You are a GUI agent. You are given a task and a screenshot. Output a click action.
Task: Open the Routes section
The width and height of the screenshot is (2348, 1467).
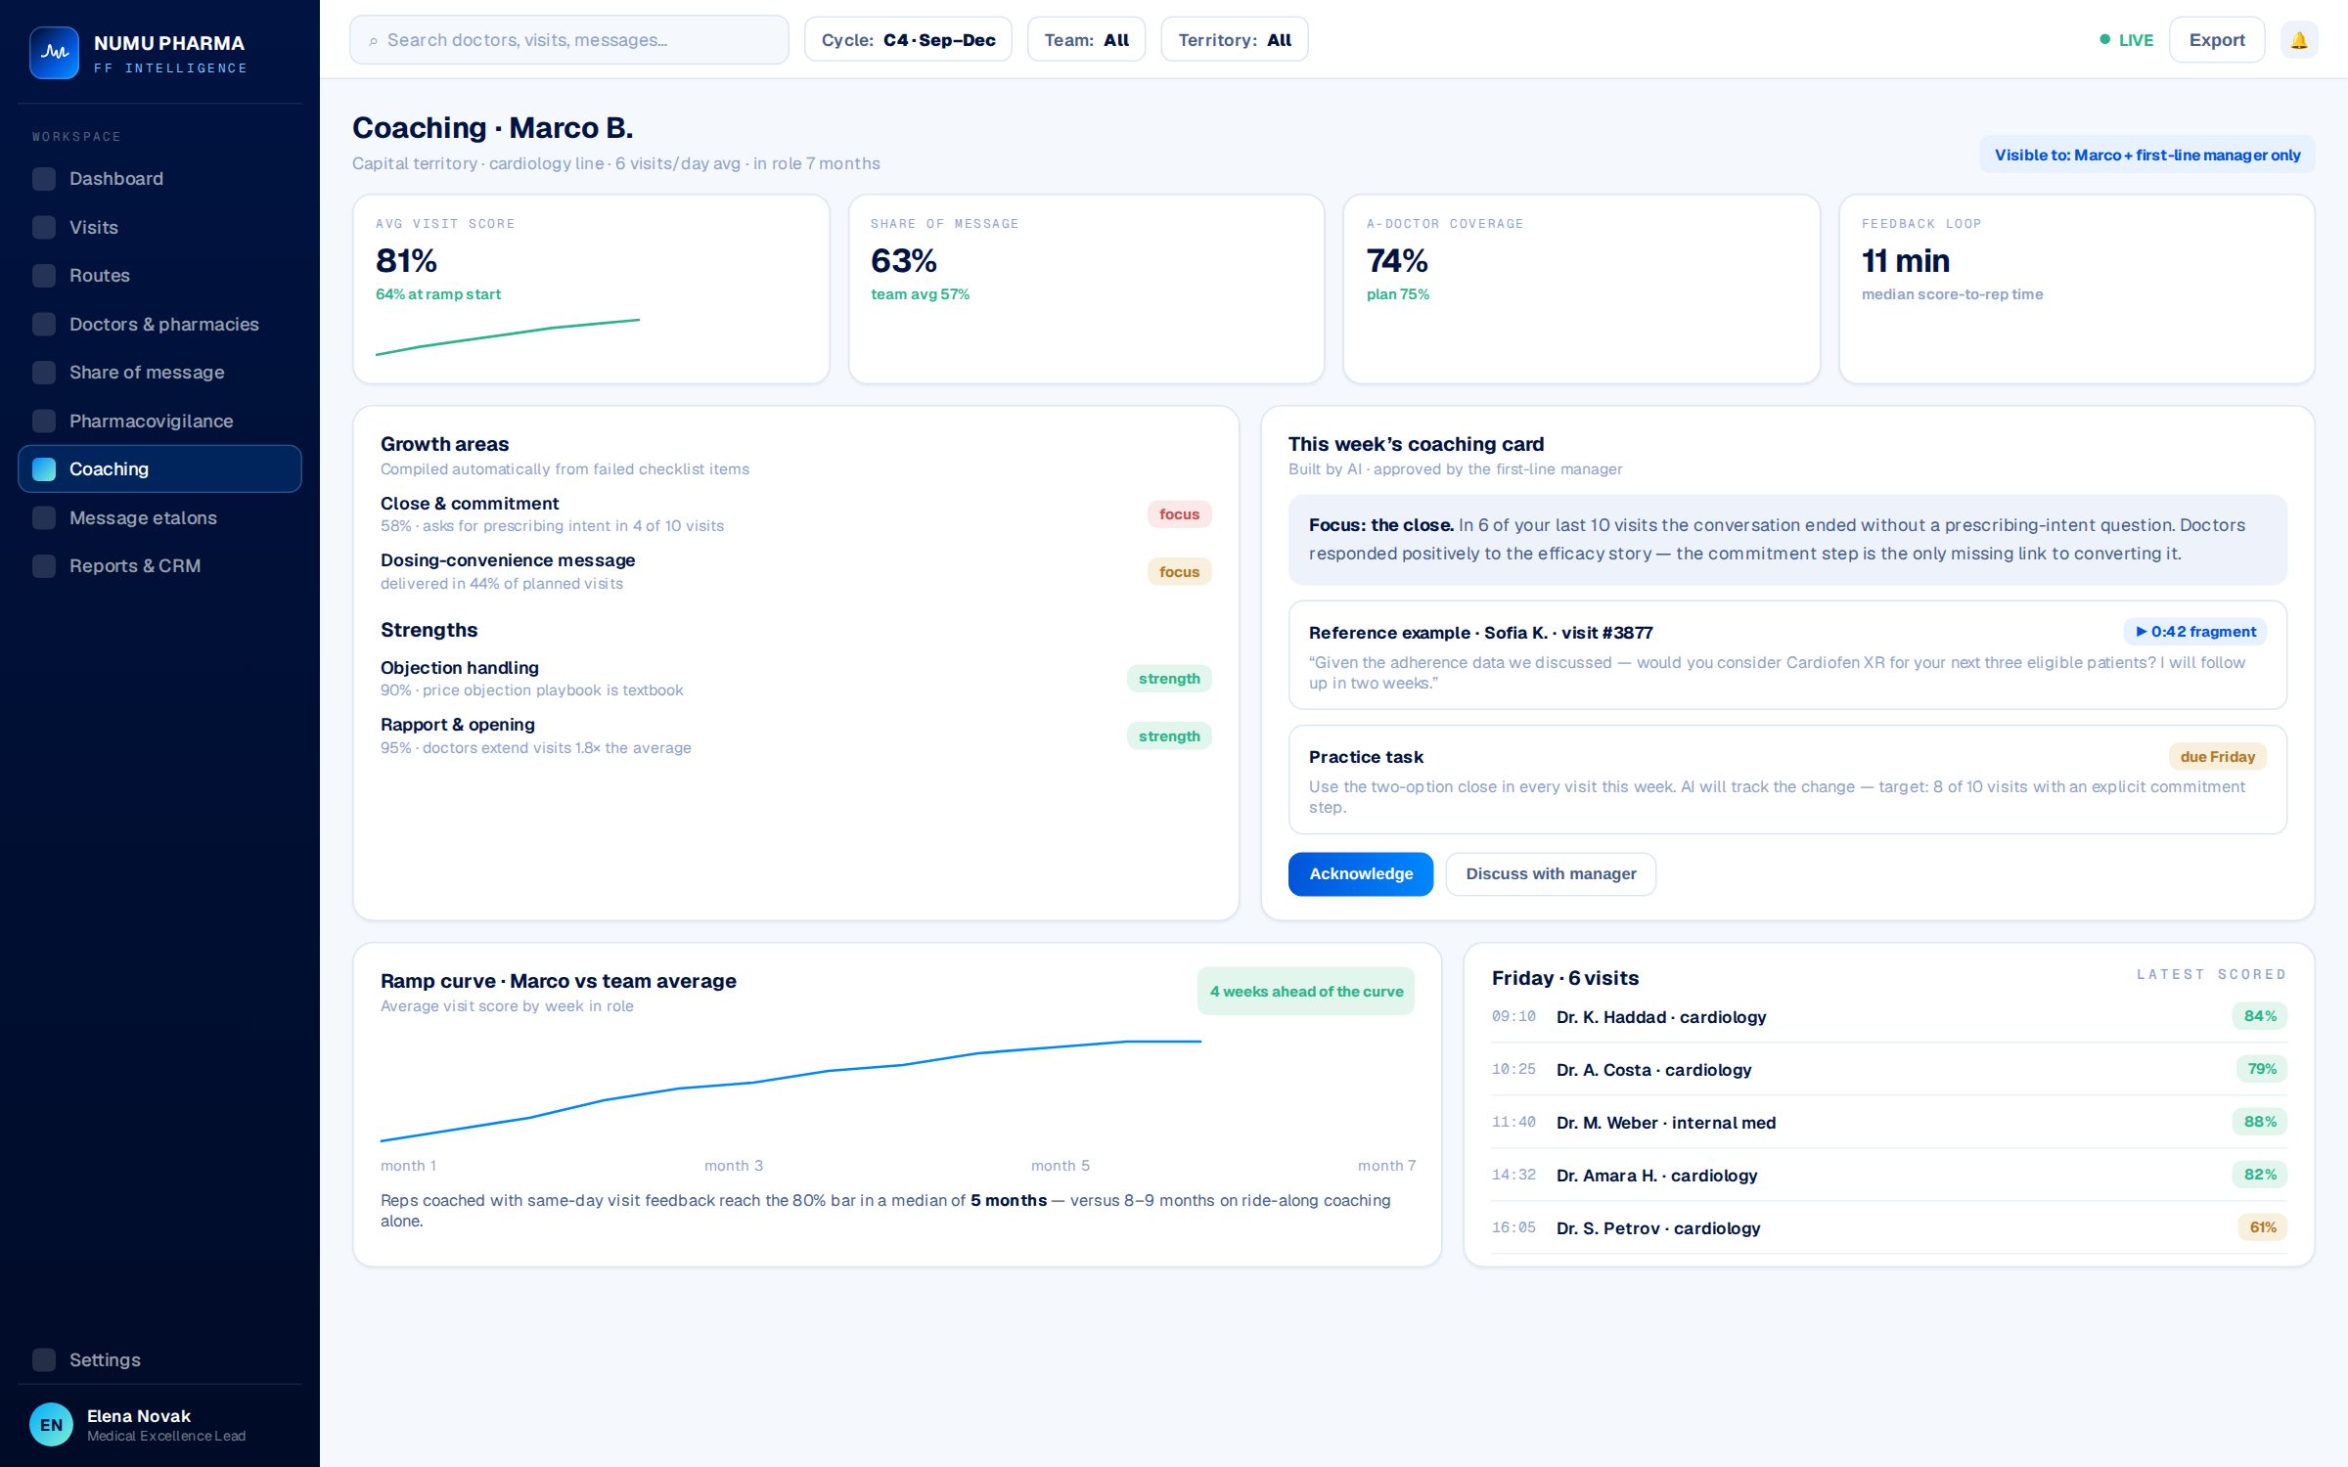[159, 276]
